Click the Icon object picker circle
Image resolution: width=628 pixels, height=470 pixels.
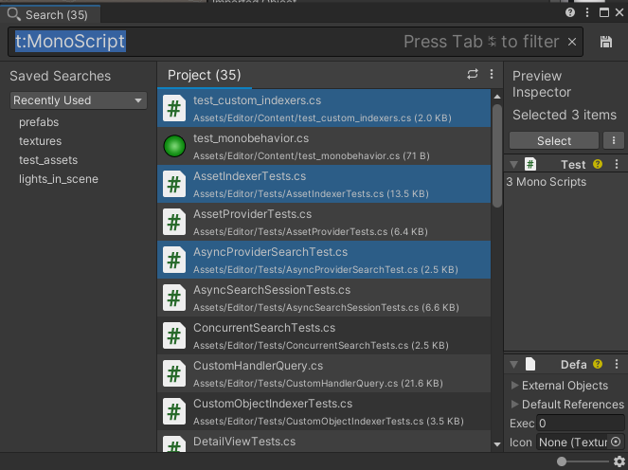pyautogui.click(x=616, y=442)
